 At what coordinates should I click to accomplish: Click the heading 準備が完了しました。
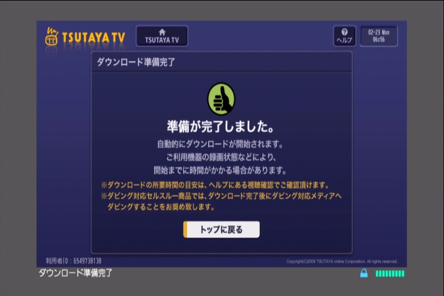tap(221, 126)
